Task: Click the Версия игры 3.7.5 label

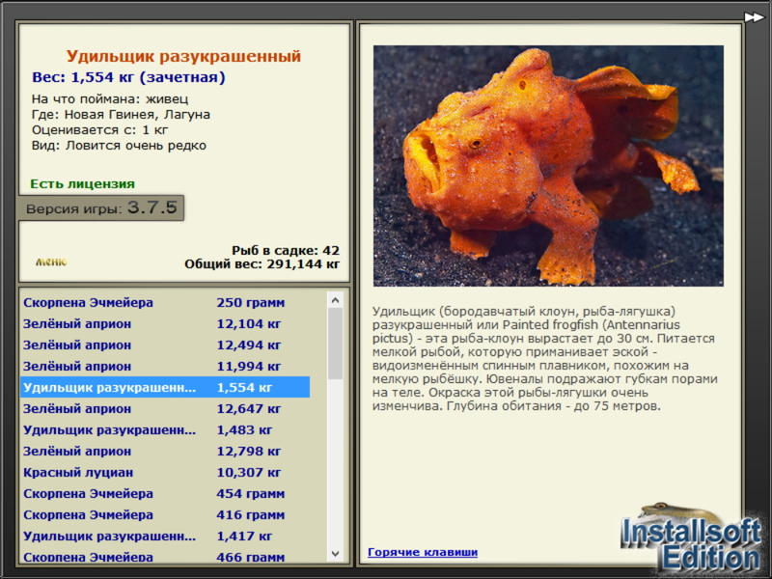Action: coord(101,207)
